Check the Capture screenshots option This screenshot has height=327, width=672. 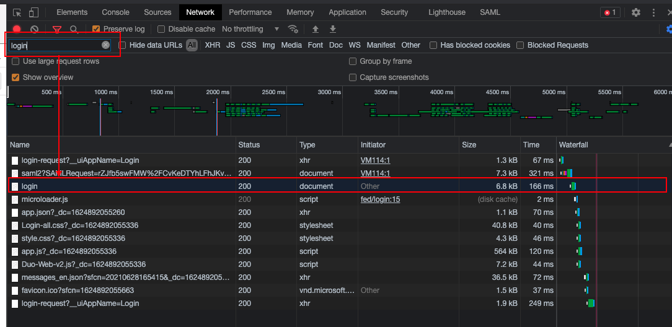click(x=353, y=77)
